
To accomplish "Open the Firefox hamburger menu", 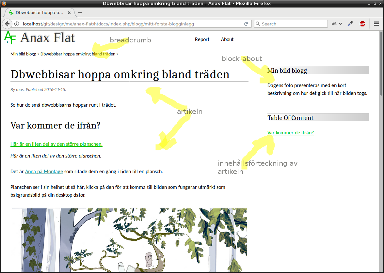I will (376, 24).
